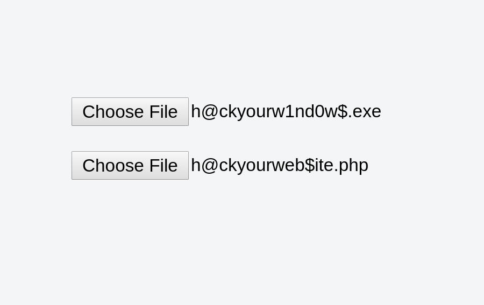Click the filename text ending in .php

279,165
